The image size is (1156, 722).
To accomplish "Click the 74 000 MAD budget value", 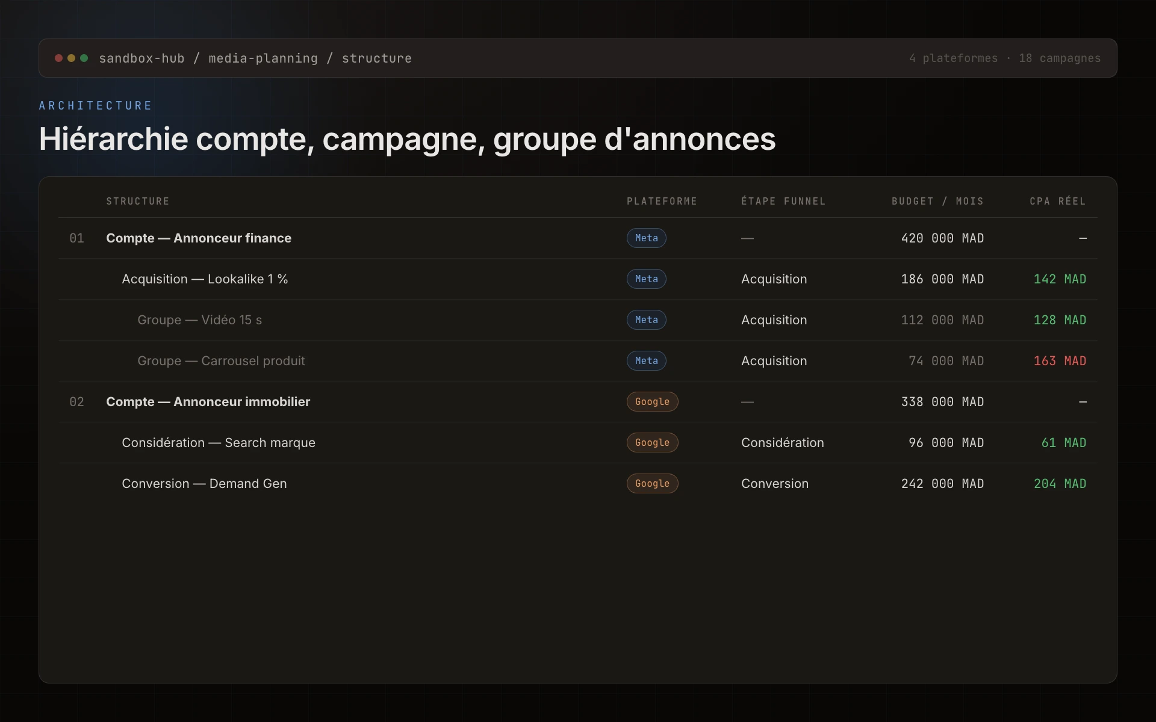I will point(946,361).
